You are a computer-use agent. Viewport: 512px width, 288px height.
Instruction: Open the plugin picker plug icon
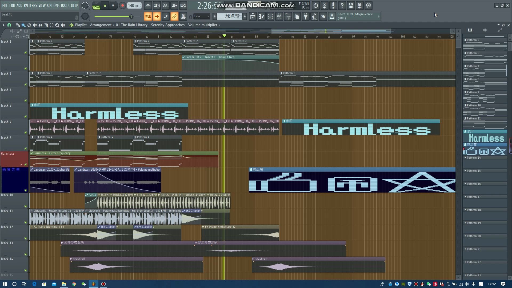pyautogui.click(x=306, y=17)
